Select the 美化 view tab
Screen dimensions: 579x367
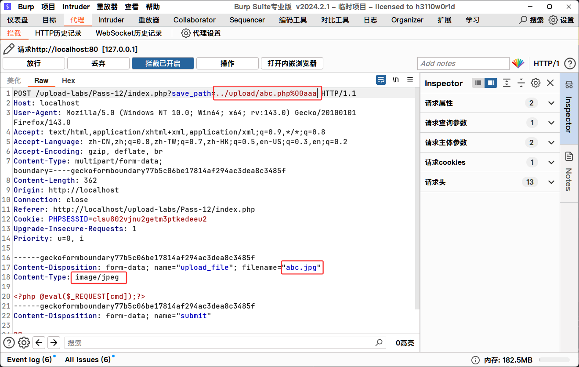[14, 80]
